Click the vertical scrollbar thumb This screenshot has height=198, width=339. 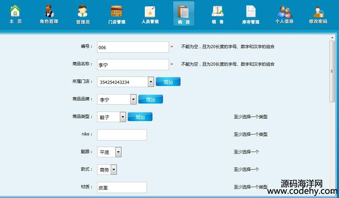click(x=332, y=71)
